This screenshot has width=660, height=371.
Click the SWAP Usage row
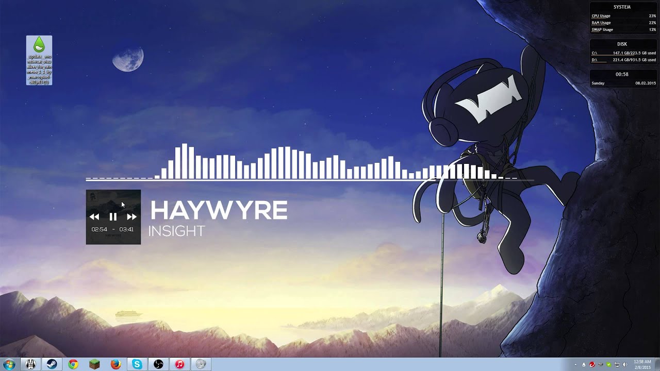(x=623, y=29)
